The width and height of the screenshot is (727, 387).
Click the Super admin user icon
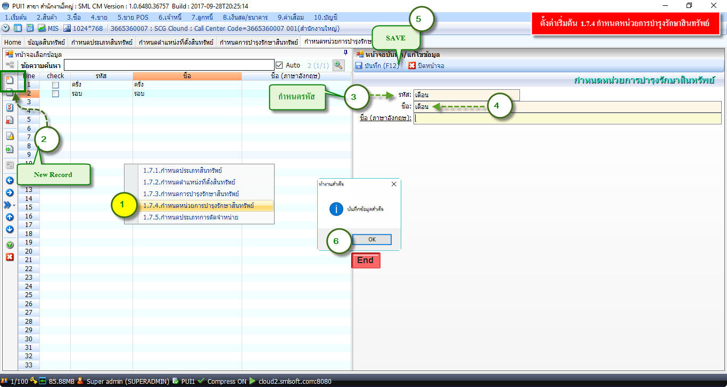pyautogui.click(x=80, y=381)
